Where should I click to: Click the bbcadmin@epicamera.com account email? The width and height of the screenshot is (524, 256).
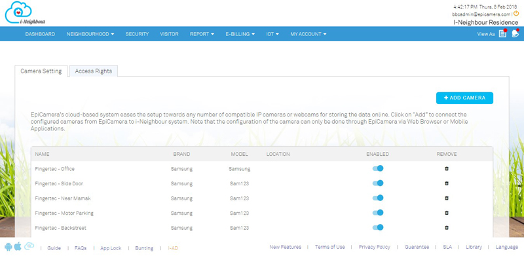click(481, 14)
